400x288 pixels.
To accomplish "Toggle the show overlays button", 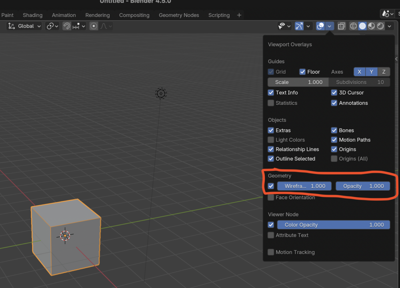I will tap(320, 26).
